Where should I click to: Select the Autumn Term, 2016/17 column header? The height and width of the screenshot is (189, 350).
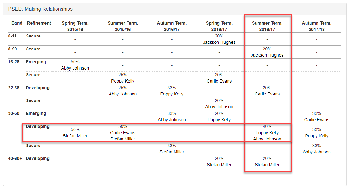(x=172, y=26)
